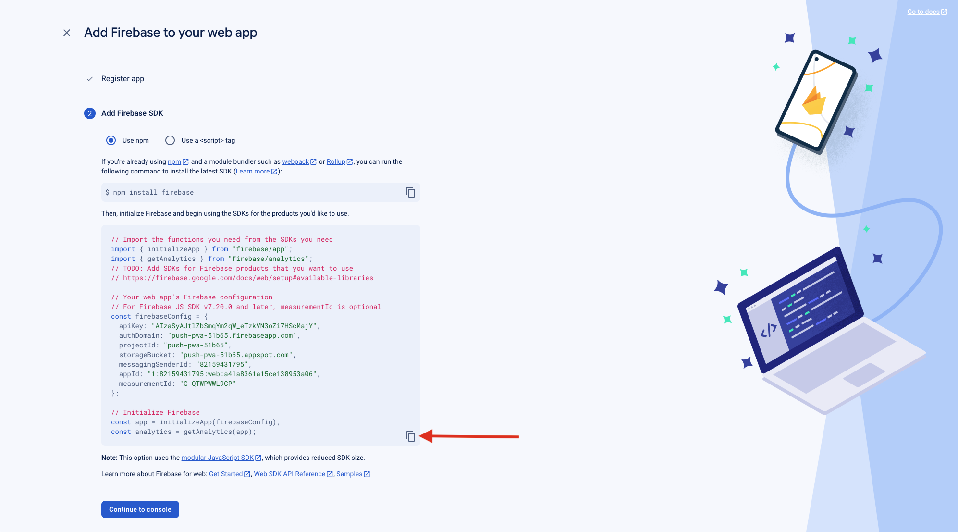This screenshot has height=532, width=958.
Task: Select the Use npm radio option
Action: pyautogui.click(x=111, y=140)
